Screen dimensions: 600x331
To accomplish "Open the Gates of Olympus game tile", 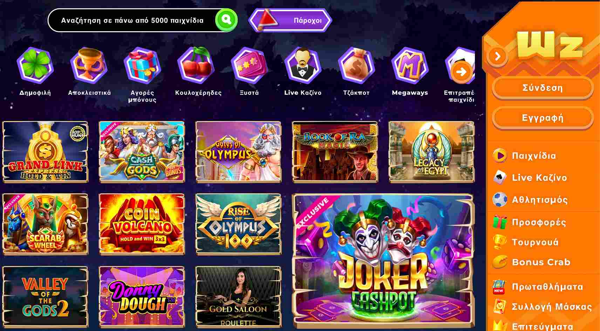I will pos(238,152).
